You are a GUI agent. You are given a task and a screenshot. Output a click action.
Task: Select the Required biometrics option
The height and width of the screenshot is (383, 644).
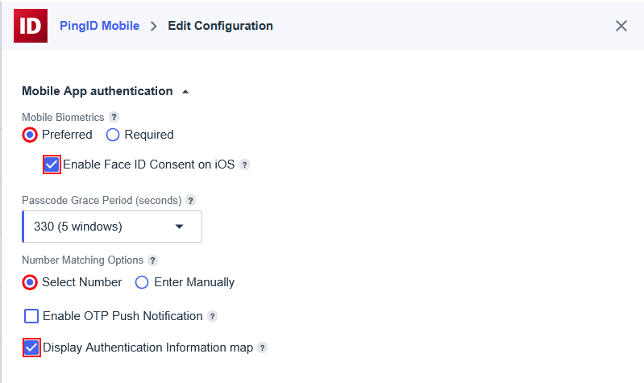tap(113, 135)
